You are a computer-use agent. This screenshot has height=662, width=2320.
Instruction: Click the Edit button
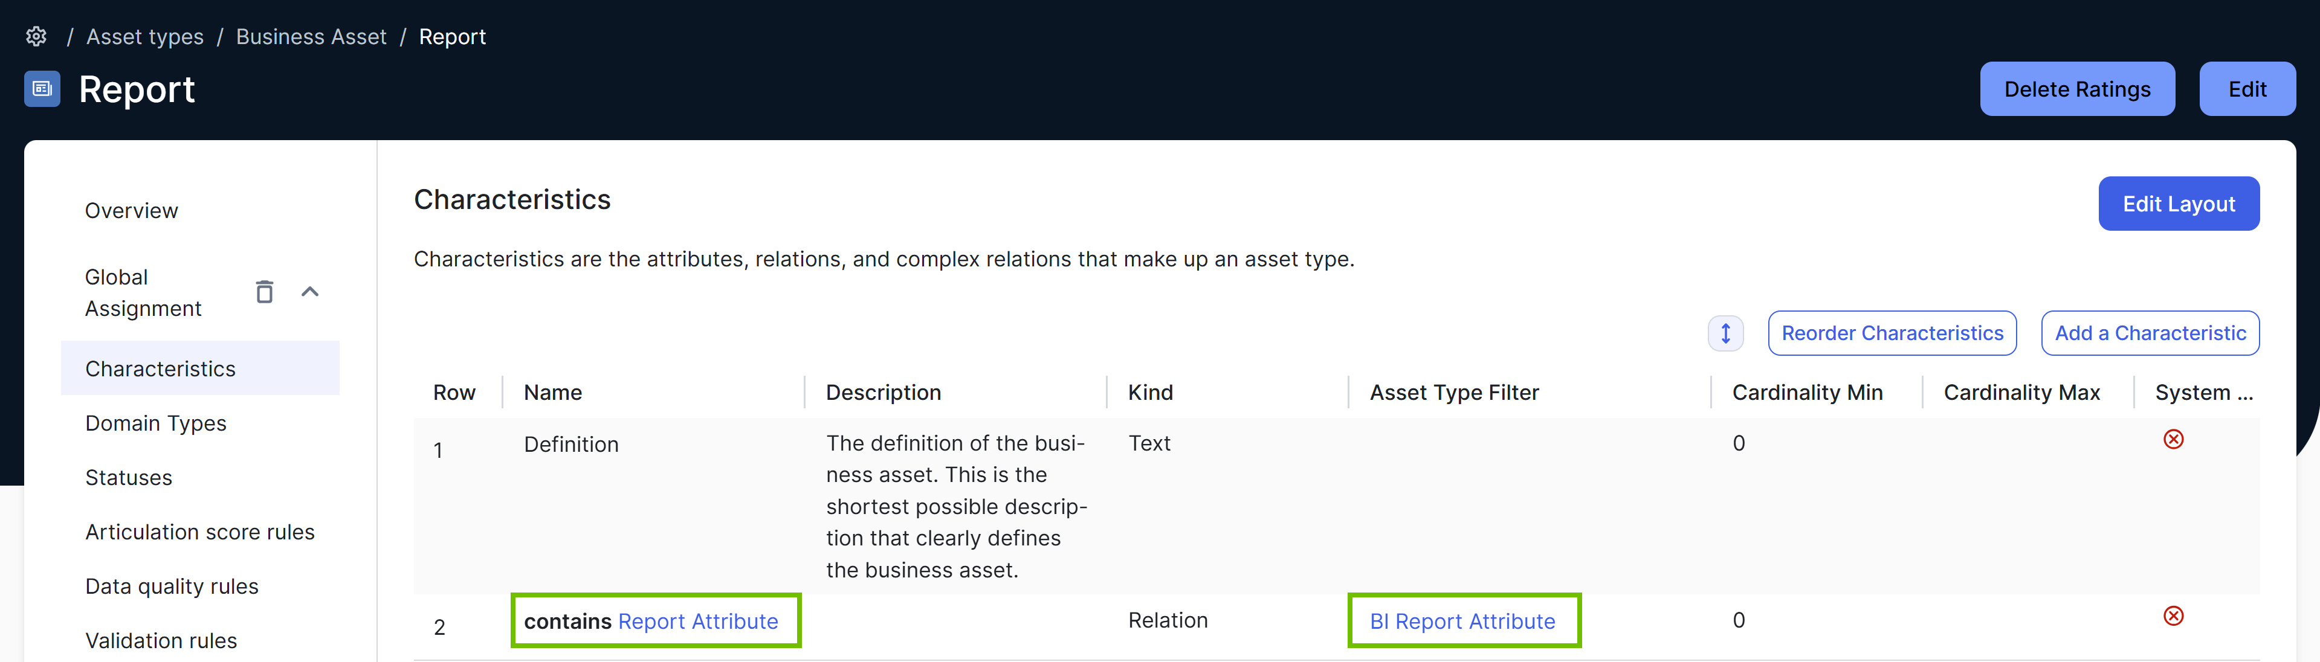(2247, 89)
